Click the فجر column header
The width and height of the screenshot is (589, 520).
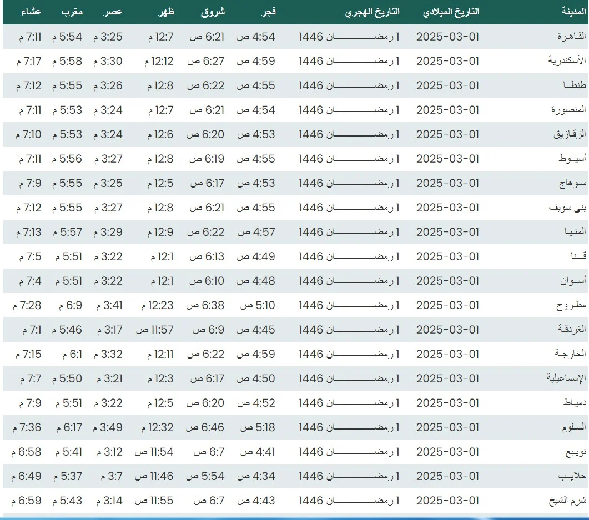point(269,12)
